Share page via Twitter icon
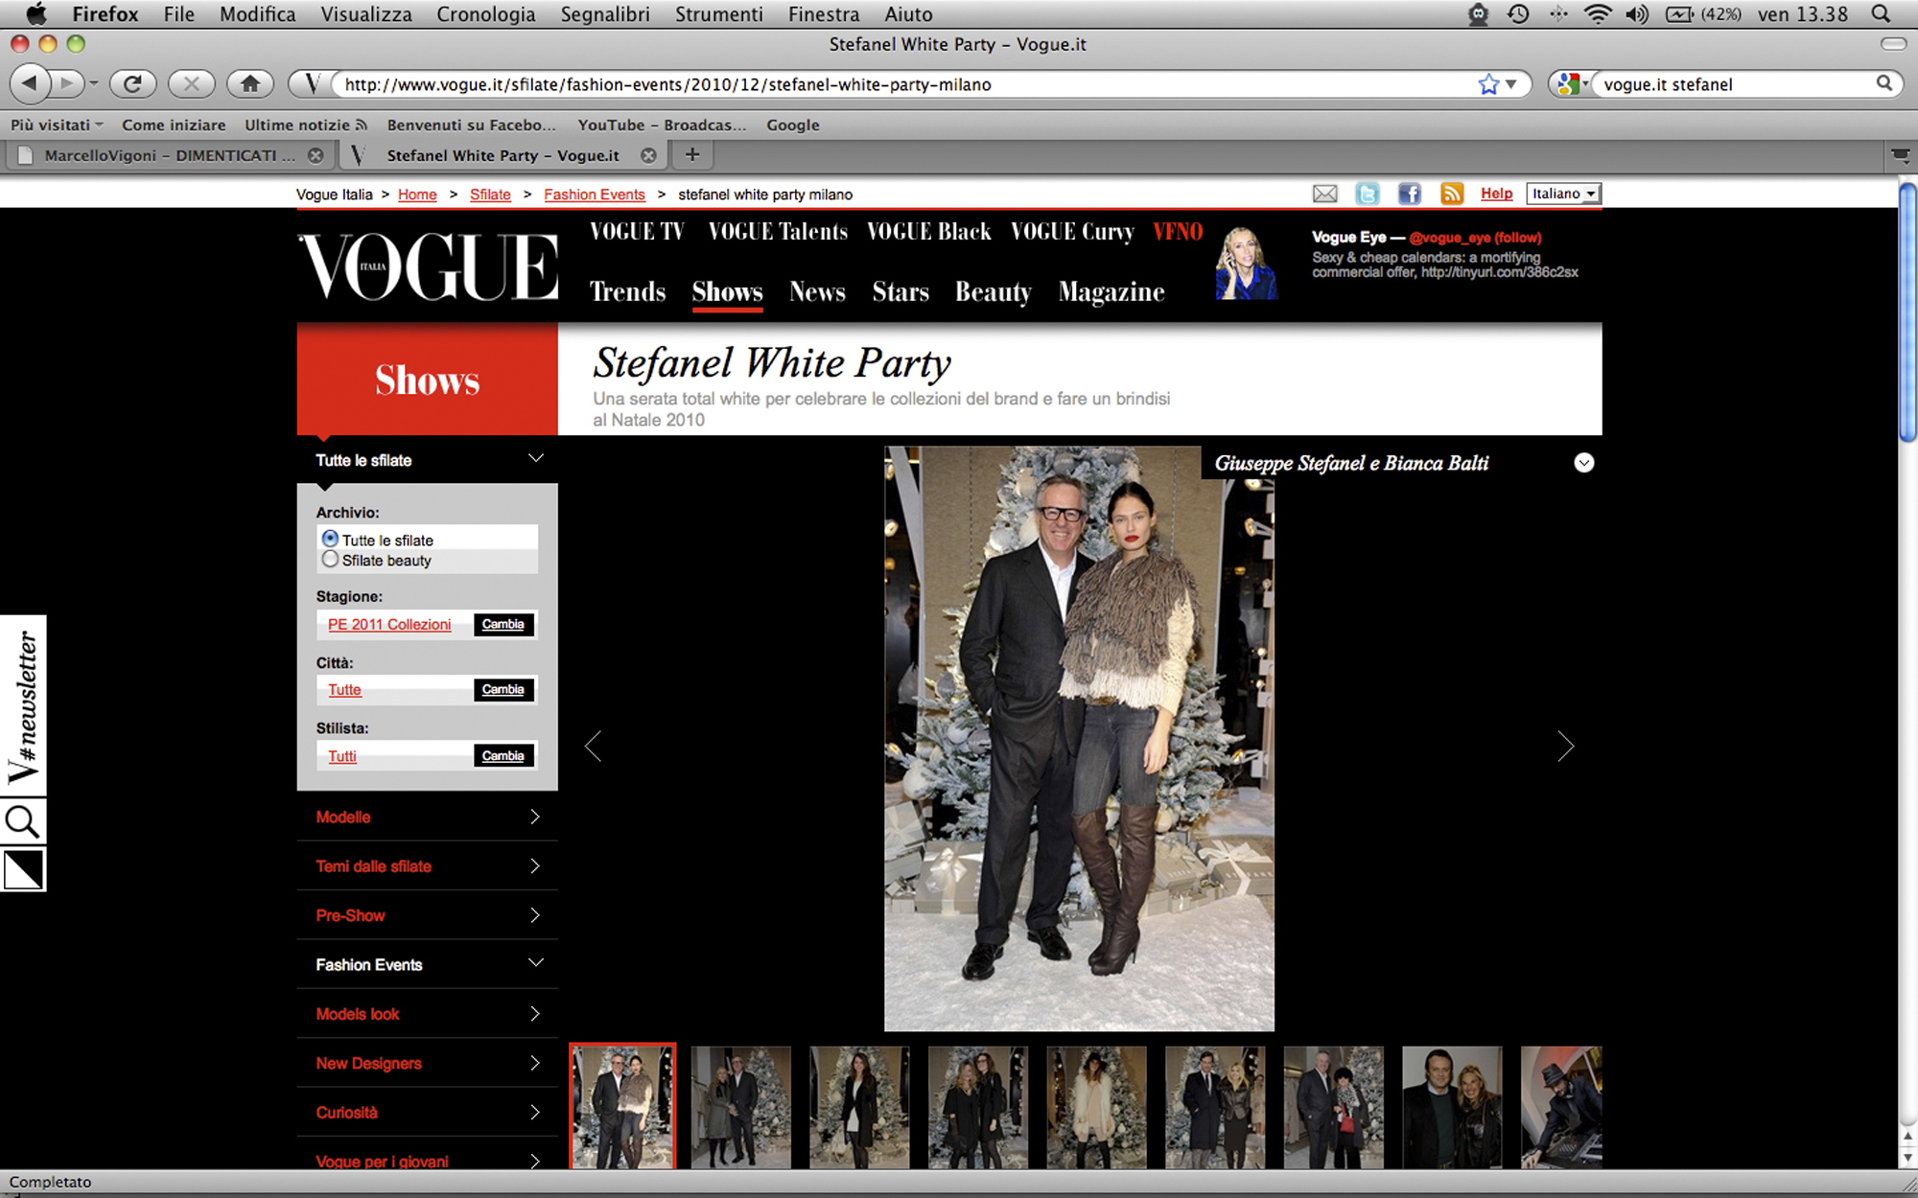The width and height of the screenshot is (1918, 1198). point(1367,195)
